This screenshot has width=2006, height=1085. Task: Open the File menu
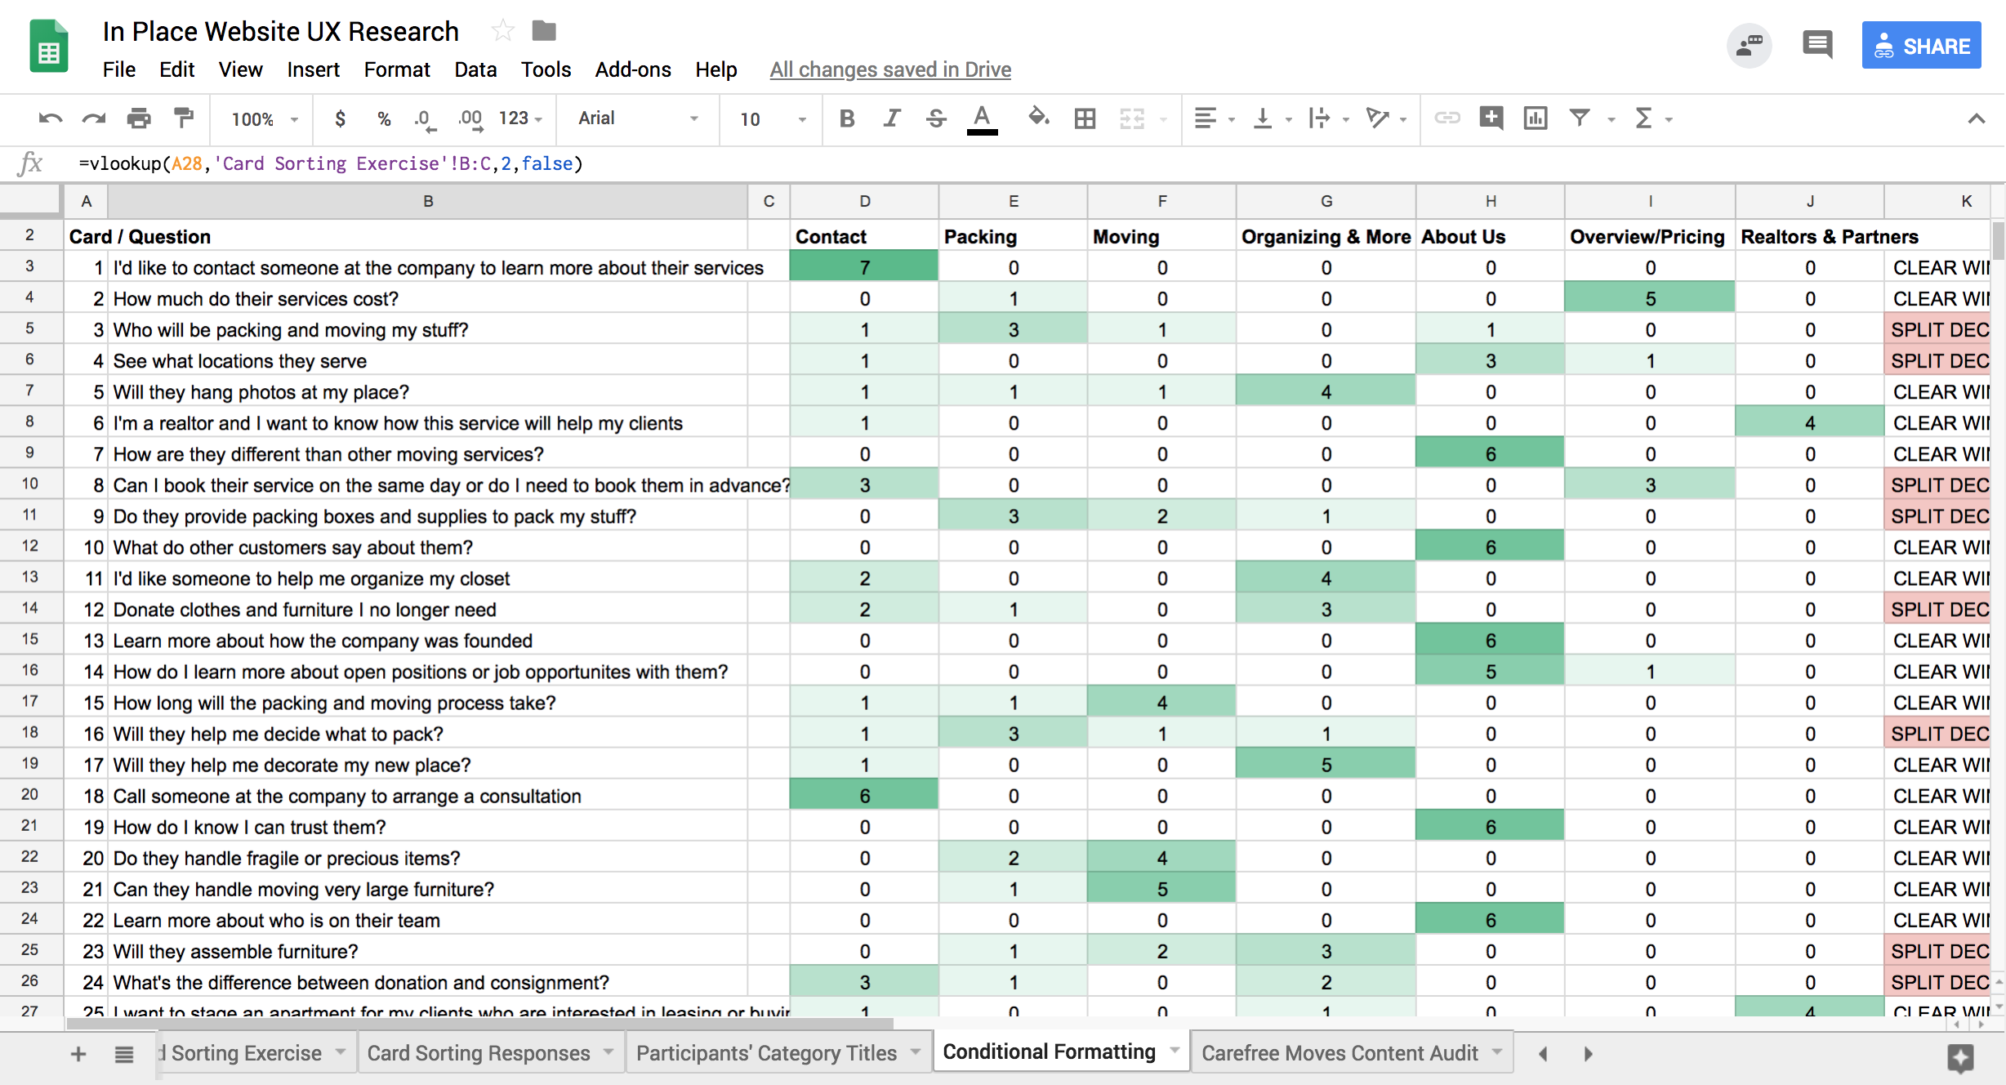[x=119, y=69]
